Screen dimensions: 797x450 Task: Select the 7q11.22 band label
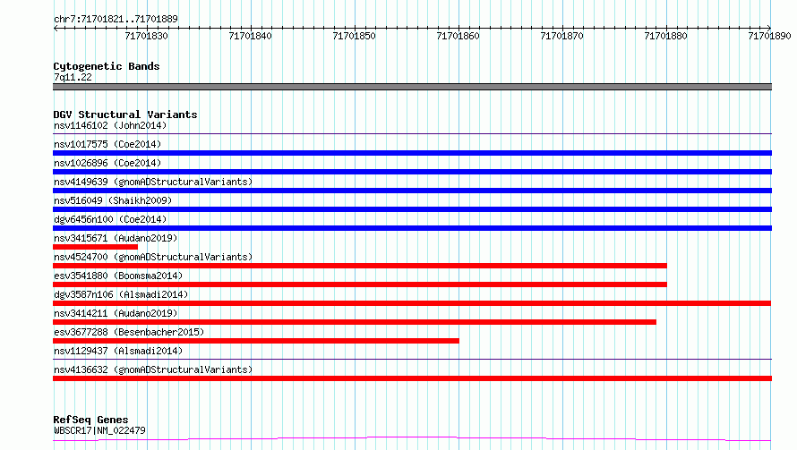[x=73, y=77]
